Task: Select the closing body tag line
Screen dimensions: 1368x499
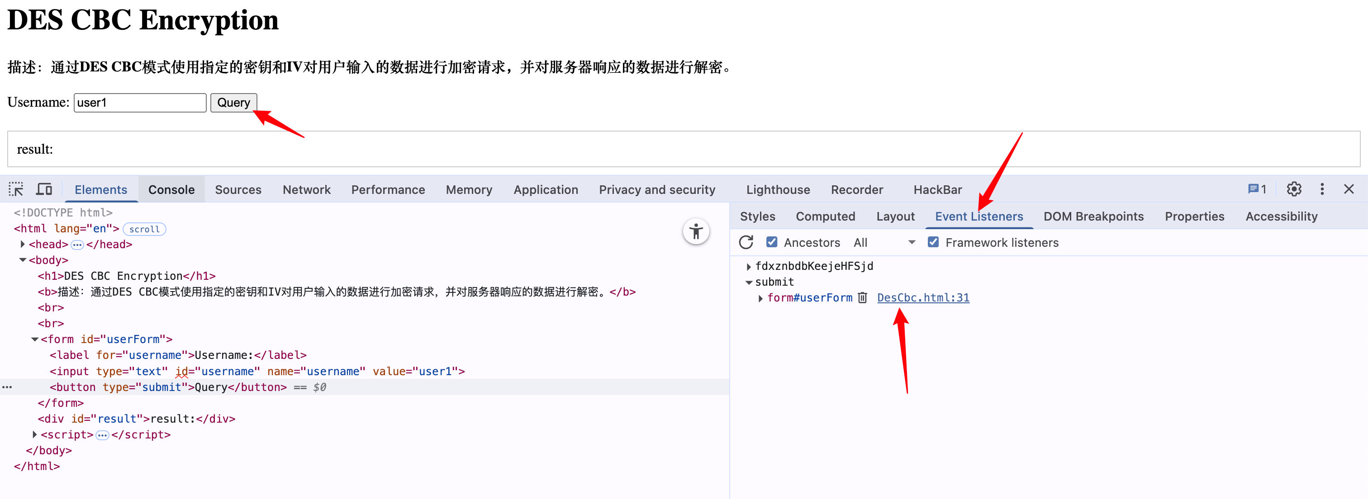Action: (49, 451)
